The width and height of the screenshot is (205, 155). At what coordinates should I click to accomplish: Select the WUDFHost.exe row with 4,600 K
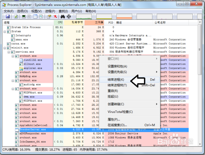96,93
